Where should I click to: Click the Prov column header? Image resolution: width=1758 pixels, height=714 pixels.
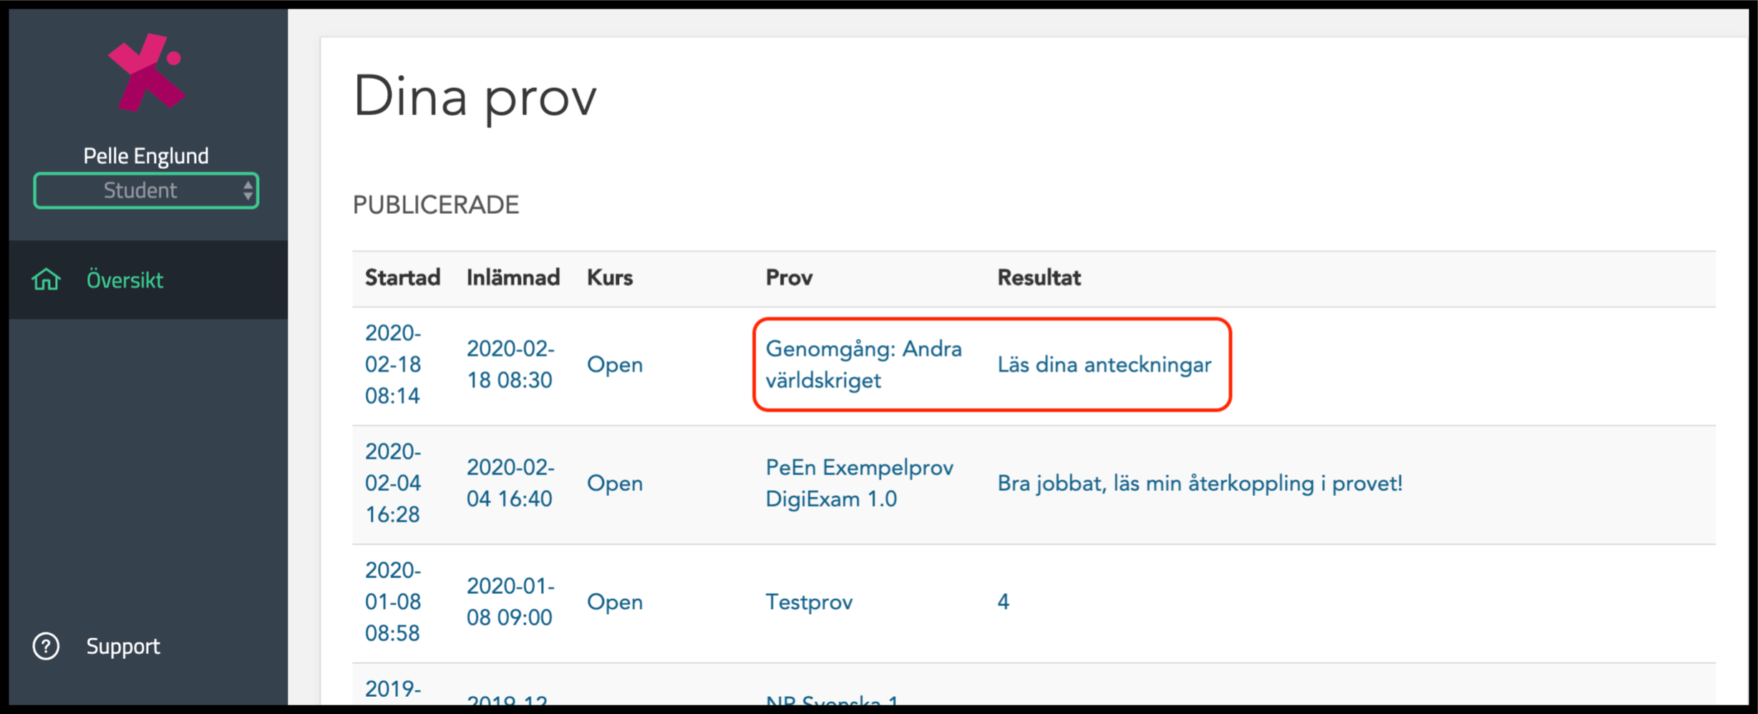789,278
